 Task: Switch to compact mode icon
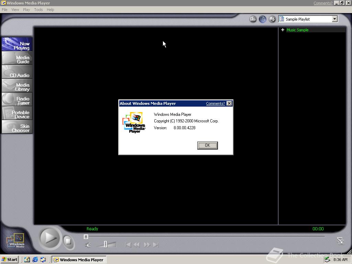340,241
